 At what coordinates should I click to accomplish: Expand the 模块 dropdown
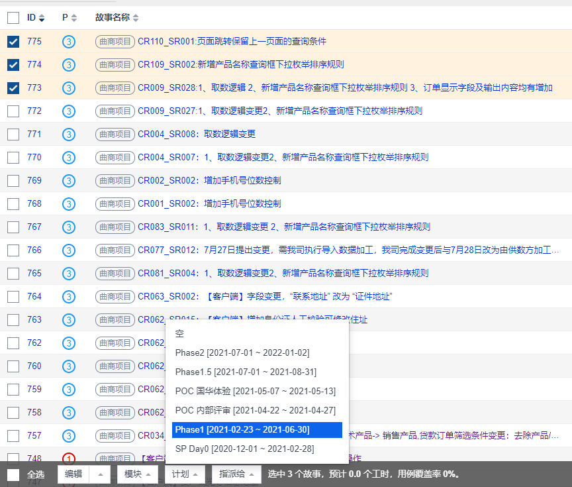click(138, 474)
